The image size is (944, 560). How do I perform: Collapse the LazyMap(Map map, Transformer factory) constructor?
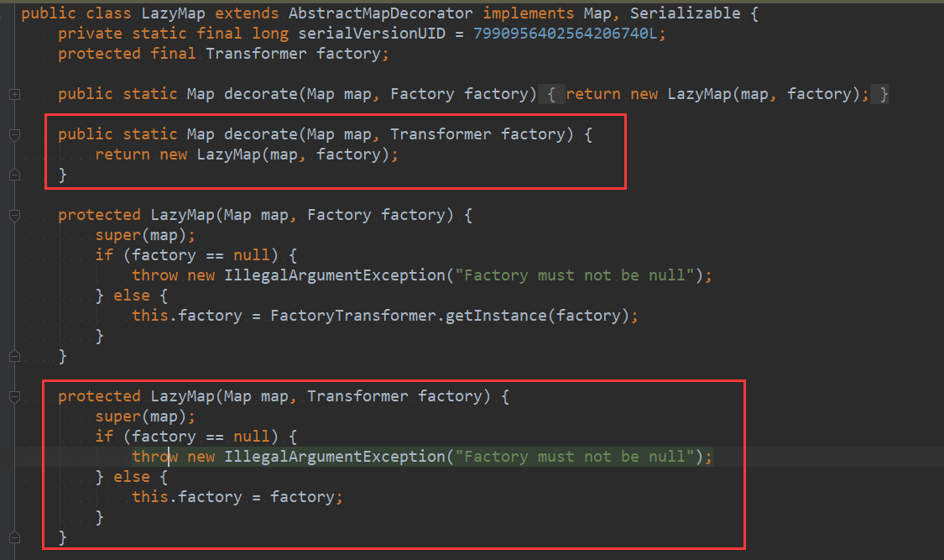click(x=14, y=397)
